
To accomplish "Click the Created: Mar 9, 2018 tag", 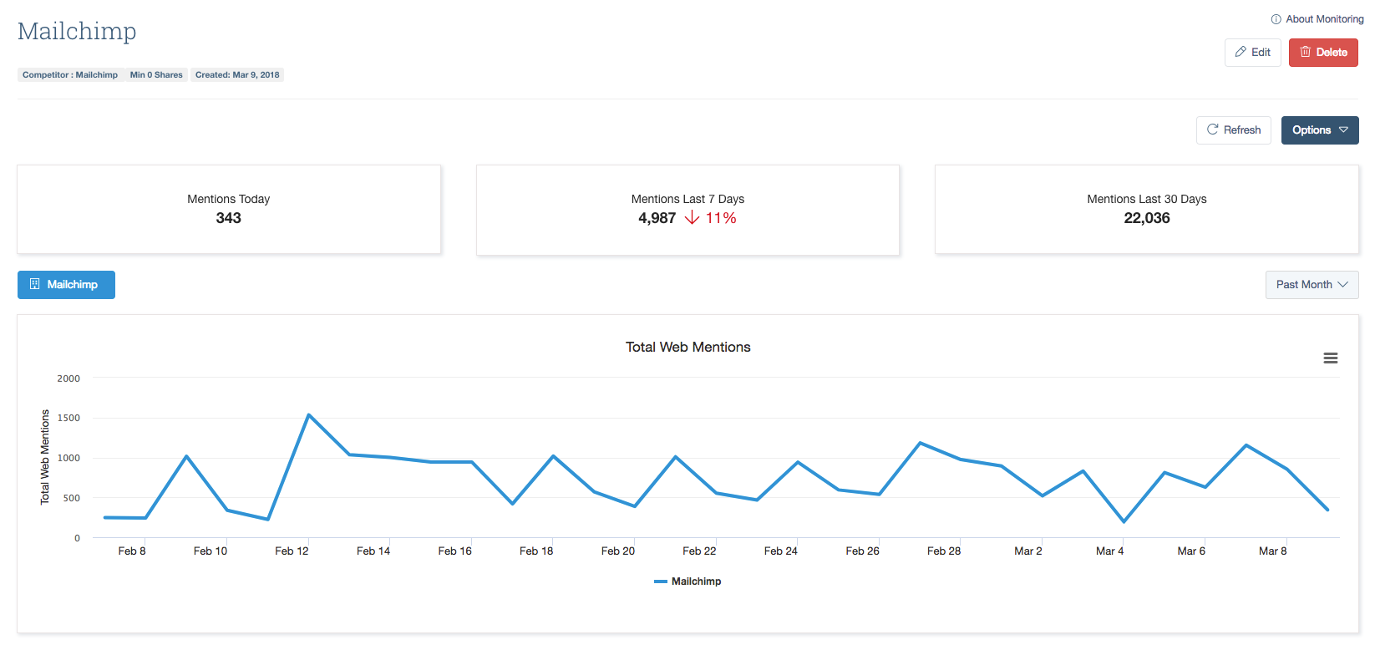I will 237,74.
